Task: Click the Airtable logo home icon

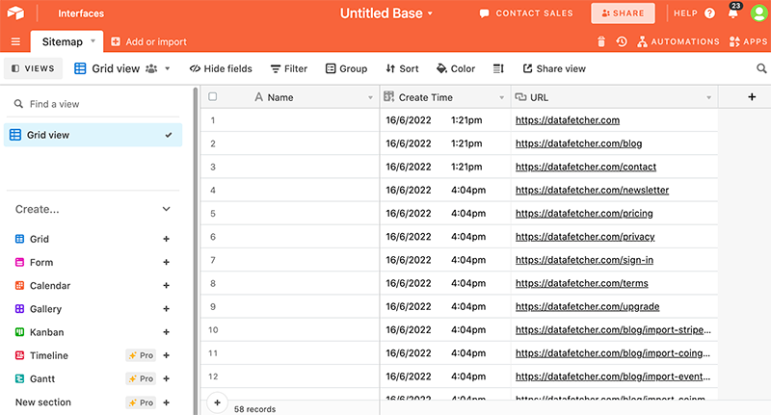Action: (15, 13)
